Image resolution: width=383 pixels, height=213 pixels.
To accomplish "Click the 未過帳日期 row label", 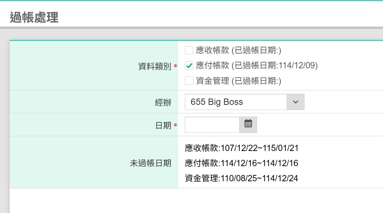I will (x=150, y=163).
